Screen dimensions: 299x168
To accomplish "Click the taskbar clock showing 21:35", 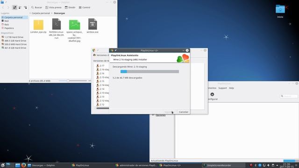I will click(x=286, y=165).
